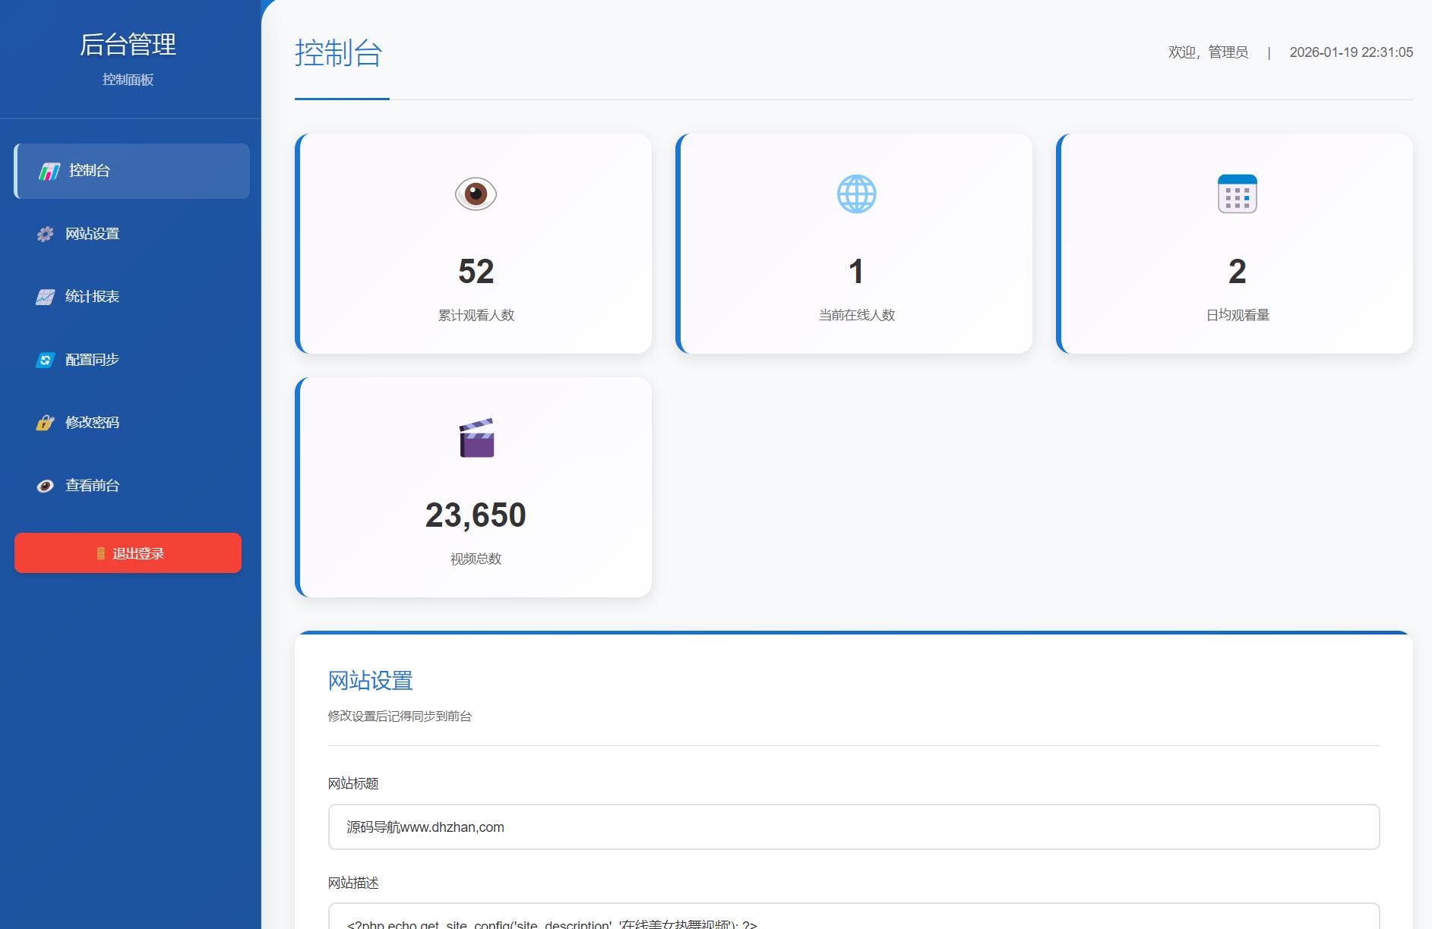The image size is (1432, 929).
Task: Click the statistics chart icon beside 统计报表
Action: pyautogui.click(x=46, y=298)
